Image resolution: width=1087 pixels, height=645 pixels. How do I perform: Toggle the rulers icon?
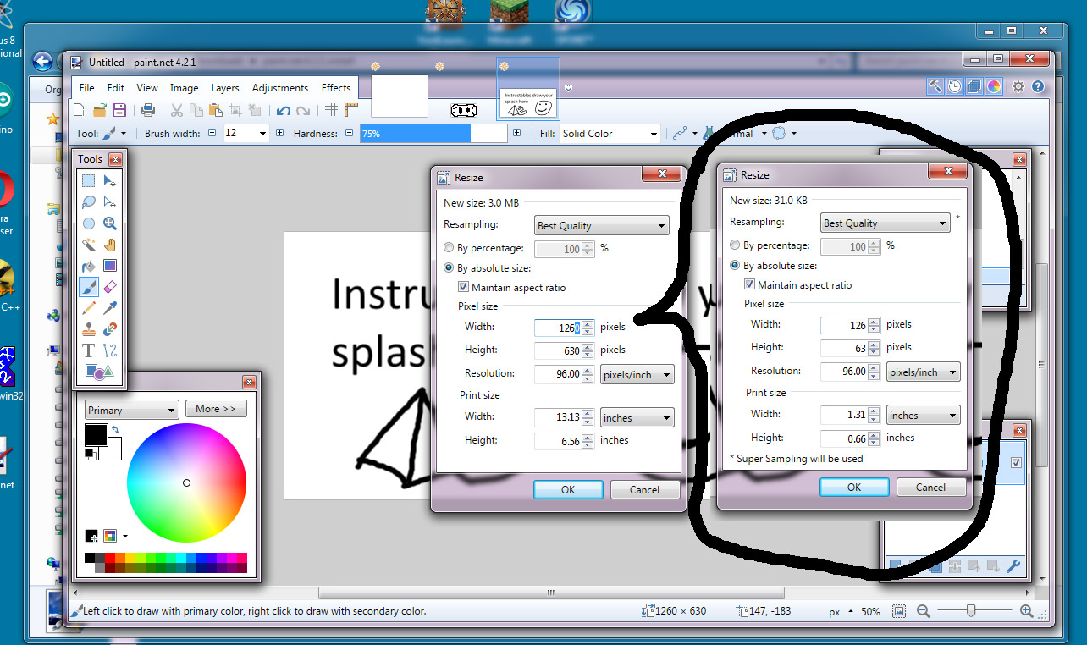[x=351, y=110]
